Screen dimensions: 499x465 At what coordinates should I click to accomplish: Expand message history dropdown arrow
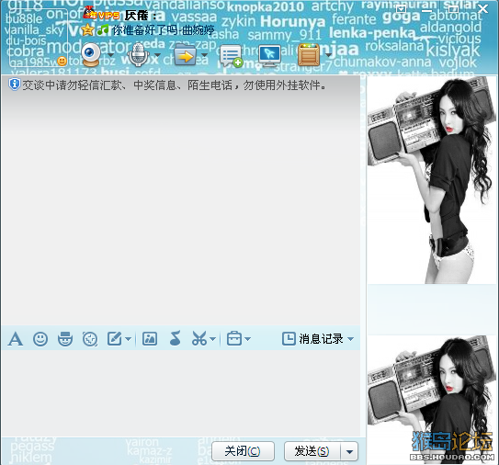click(x=350, y=339)
